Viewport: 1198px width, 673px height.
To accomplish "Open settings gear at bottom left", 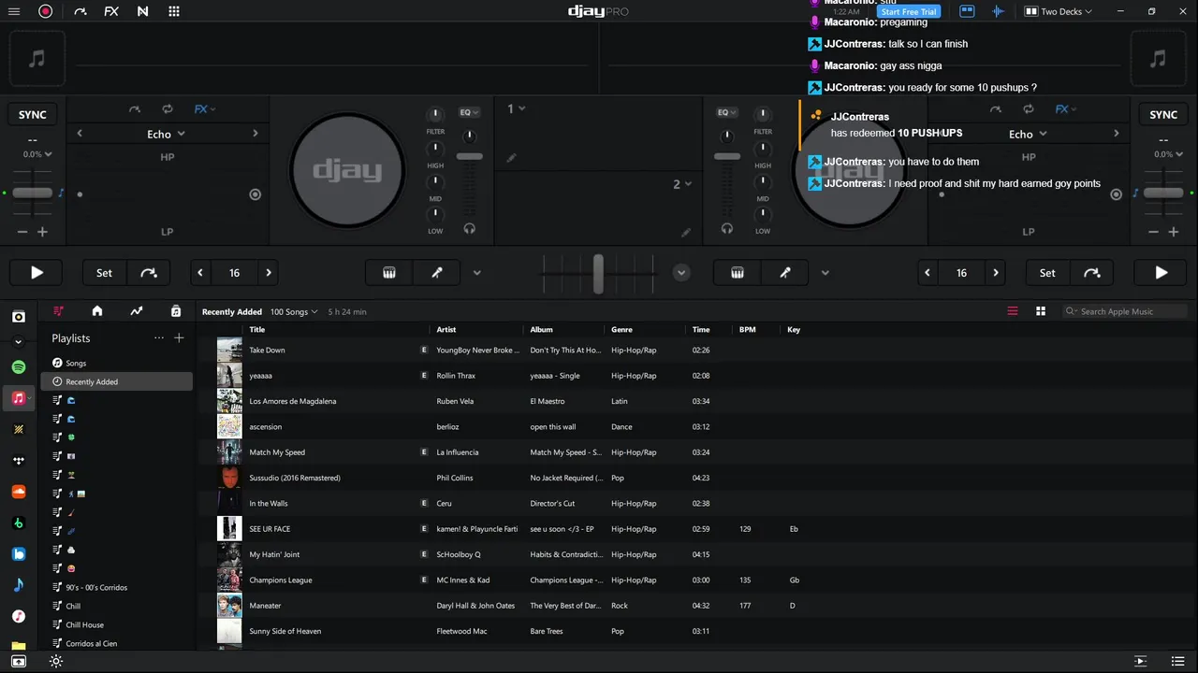I will [56, 661].
